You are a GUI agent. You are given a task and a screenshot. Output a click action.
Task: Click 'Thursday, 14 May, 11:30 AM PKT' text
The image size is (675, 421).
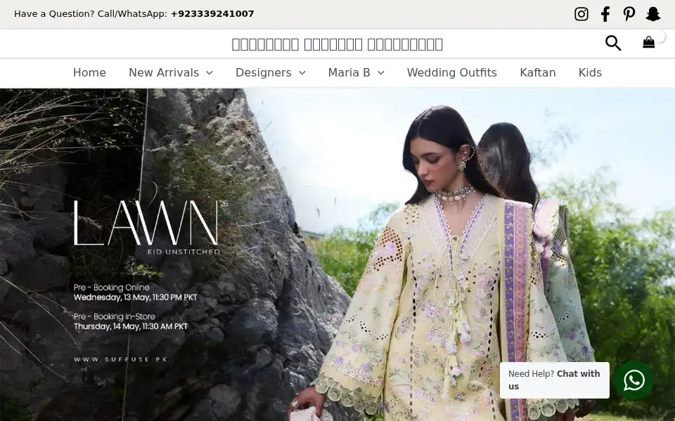click(x=131, y=326)
